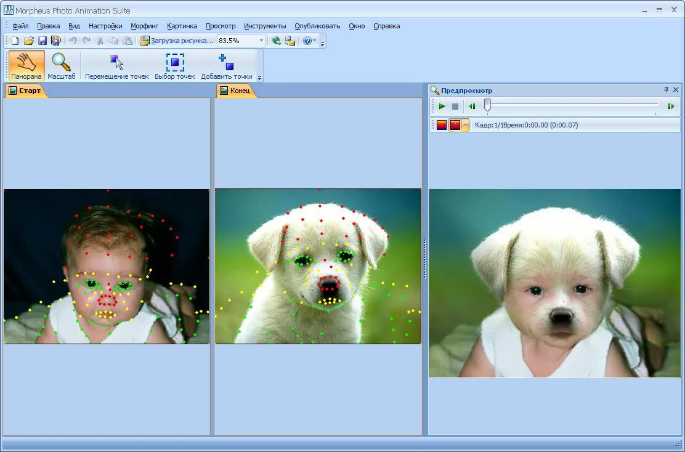
Task: Maximize the Morpheus window
Action: pyautogui.click(x=659, y=10)
